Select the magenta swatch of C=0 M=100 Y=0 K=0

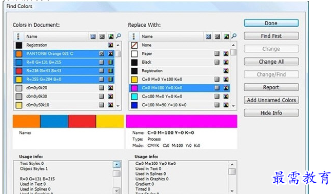pos(134,88)
